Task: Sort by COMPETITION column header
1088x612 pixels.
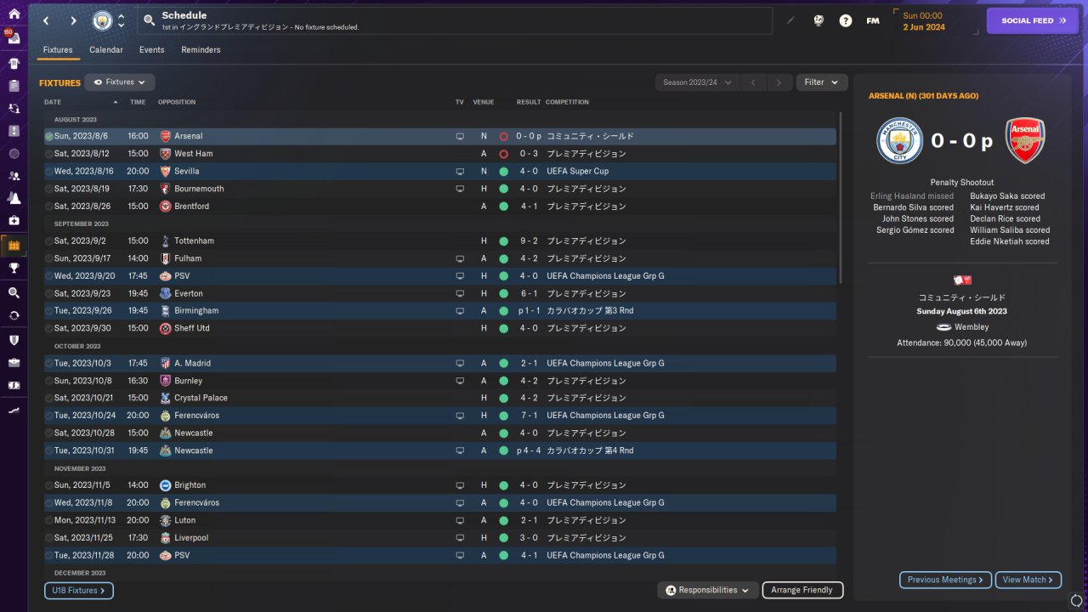Action: pyautogui.click(x=567, y=102)
